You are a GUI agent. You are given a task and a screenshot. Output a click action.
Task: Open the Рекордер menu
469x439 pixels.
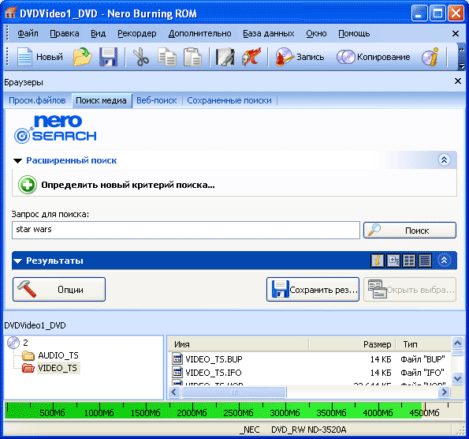136,34
